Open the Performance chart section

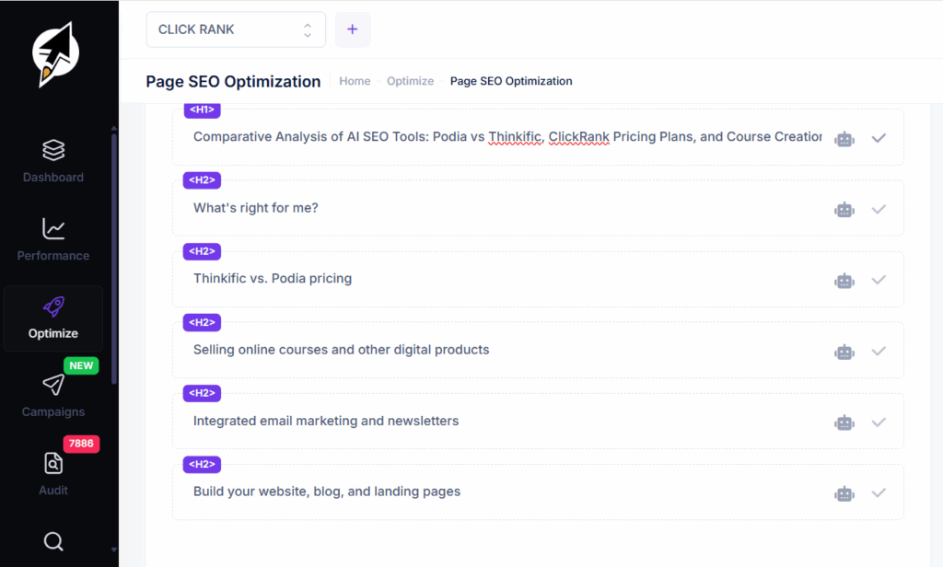click(x=52, y=239)
